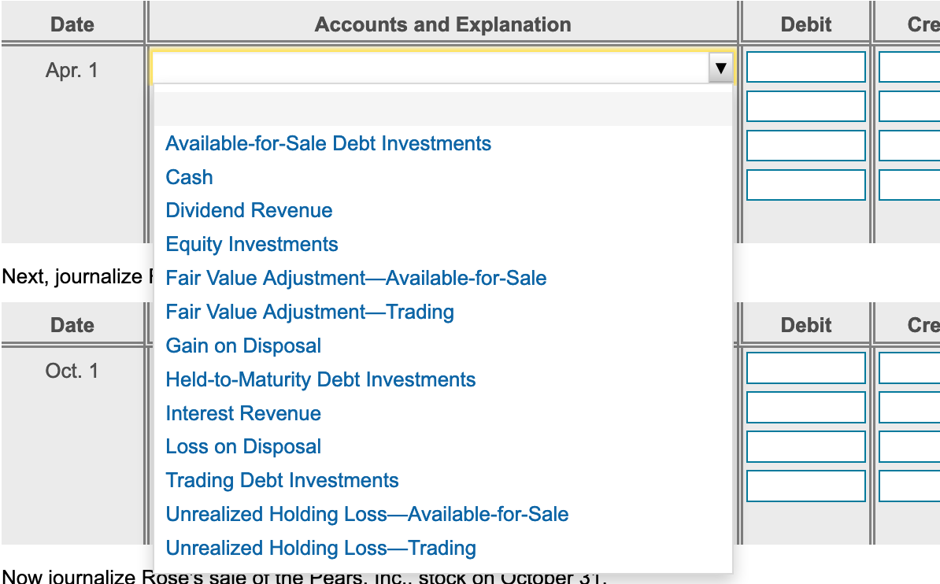Click the first Debit field for Apr. 1
Viewport: 940px width, 584px height.
coord(805,67)
